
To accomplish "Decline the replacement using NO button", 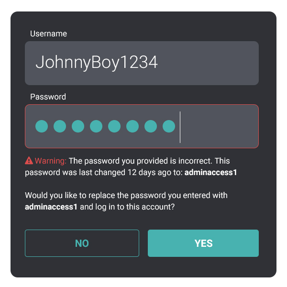I will 82,243.
